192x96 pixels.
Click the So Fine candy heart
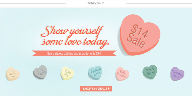click(13, 74)
